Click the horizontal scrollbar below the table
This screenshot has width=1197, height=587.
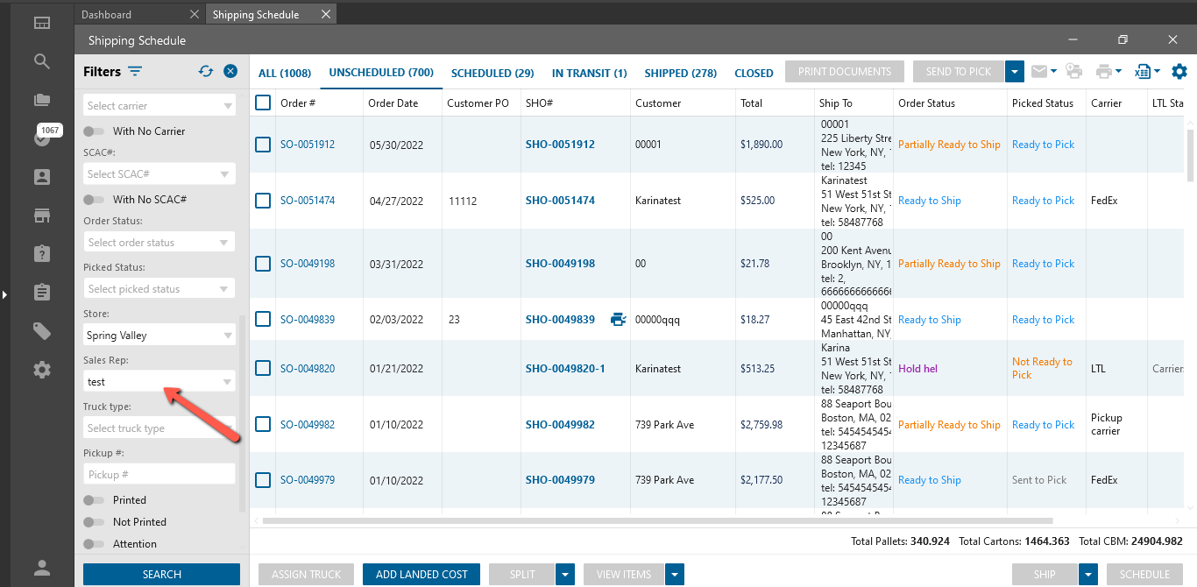[x=657, y=520]
